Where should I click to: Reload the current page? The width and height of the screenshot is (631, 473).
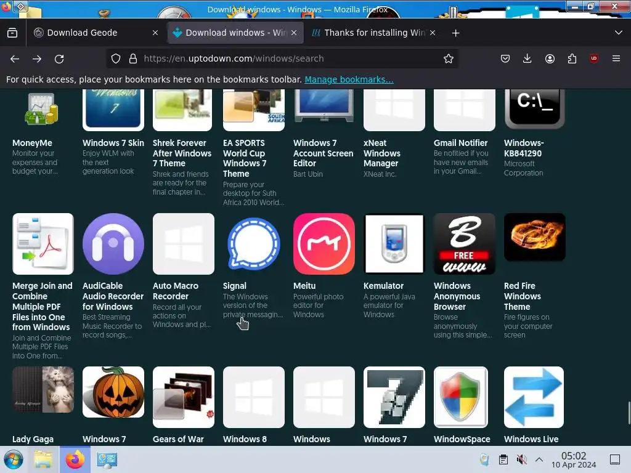coord(59,59)
